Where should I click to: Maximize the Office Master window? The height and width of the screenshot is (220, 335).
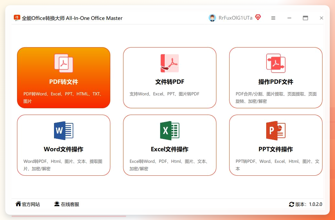pyautogui.click(x=305, y=18)
